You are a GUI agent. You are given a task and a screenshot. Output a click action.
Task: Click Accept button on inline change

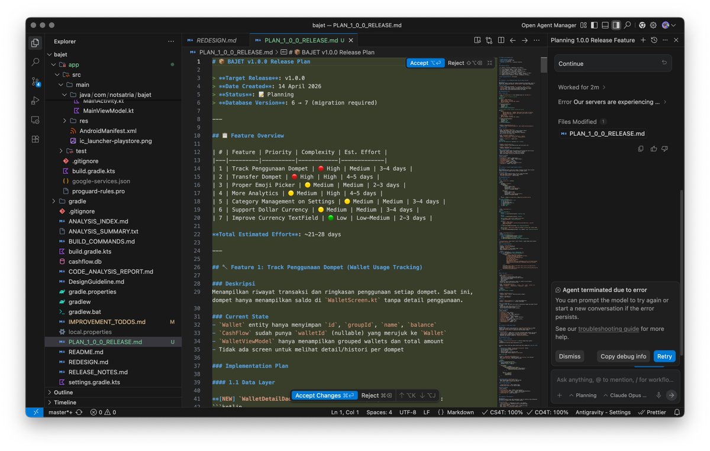tap(425, 63)
